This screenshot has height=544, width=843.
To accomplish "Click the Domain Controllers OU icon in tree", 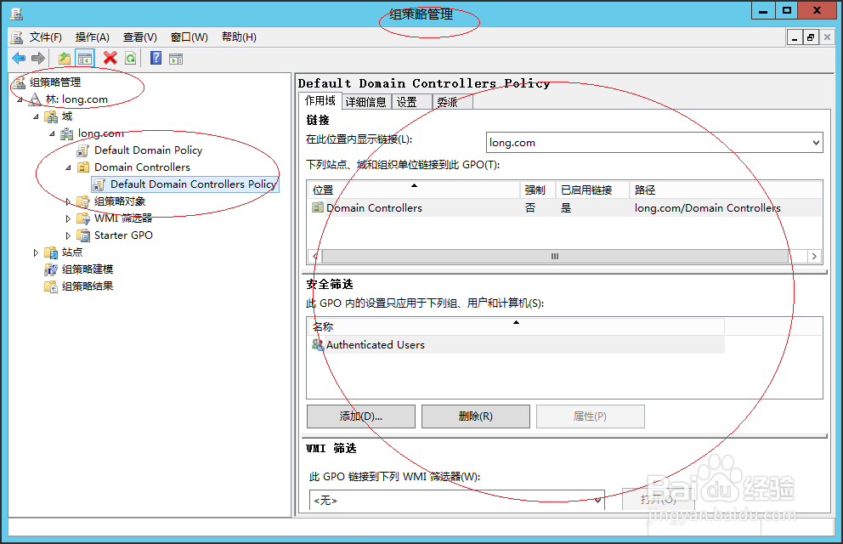I will tap(83, 167).
